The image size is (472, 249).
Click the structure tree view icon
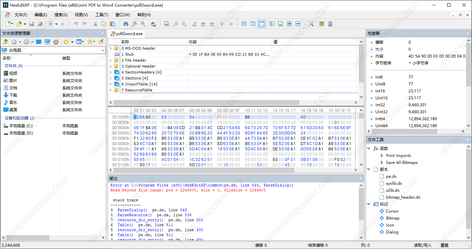click(x=272, y=24)
